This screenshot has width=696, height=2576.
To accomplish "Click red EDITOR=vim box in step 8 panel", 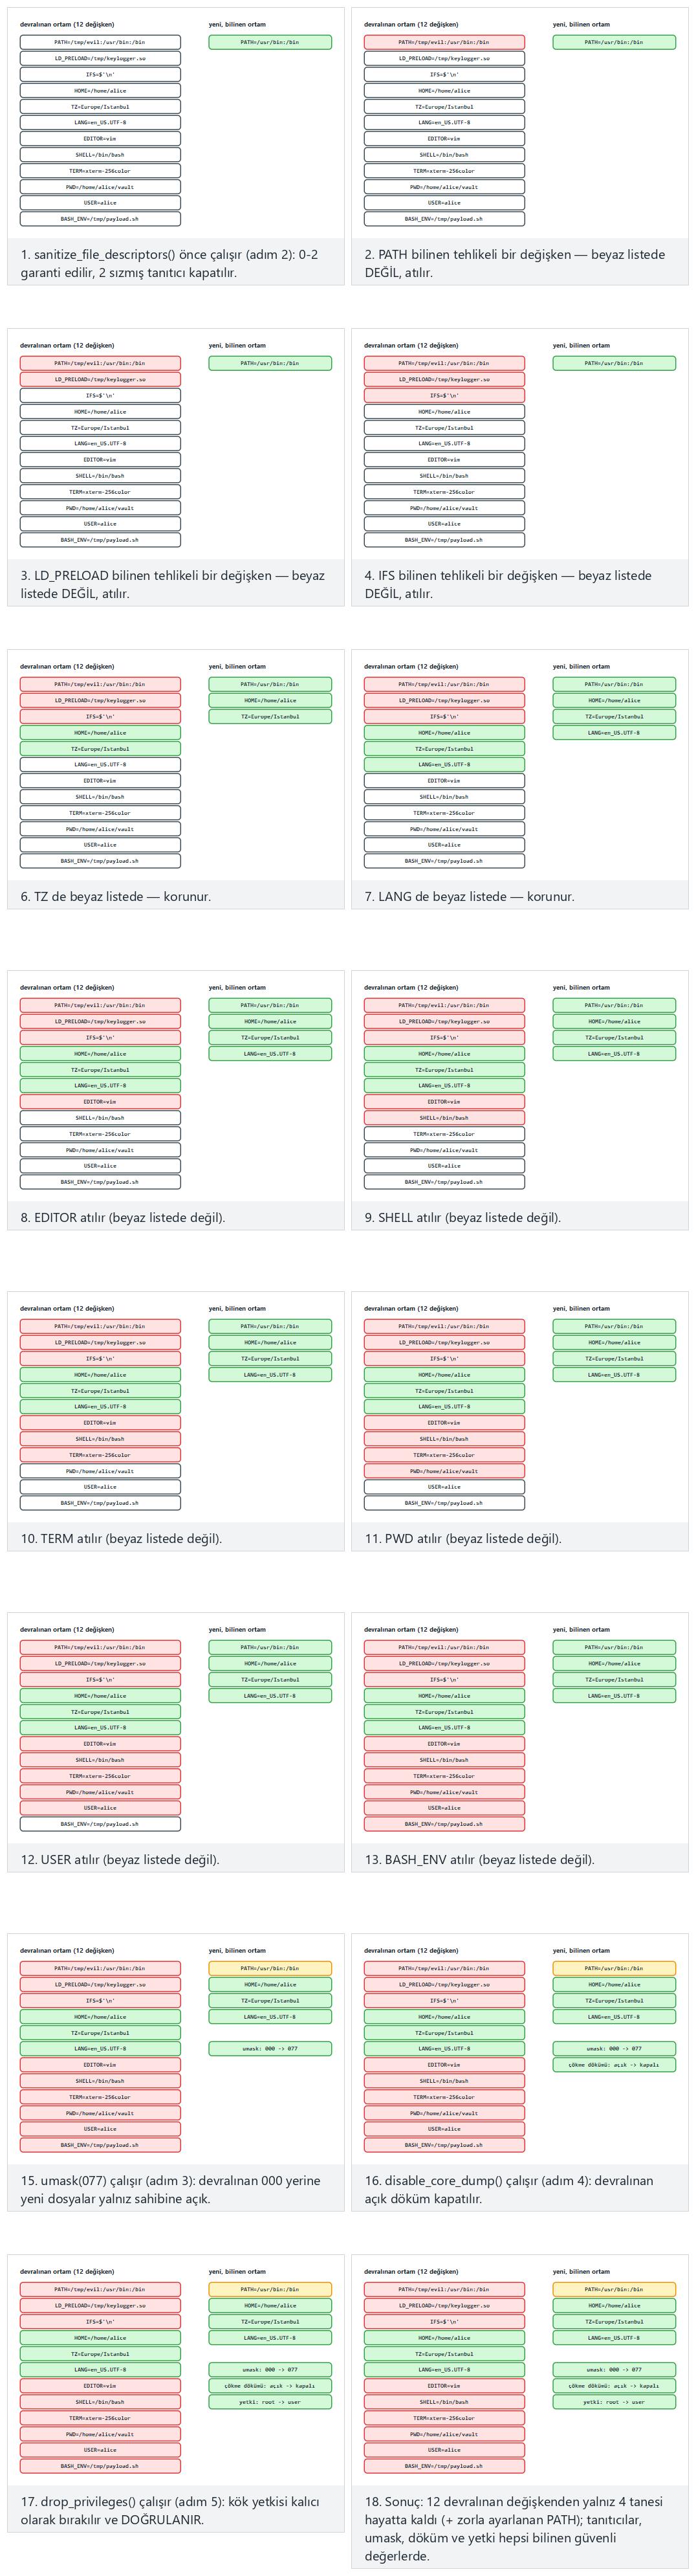I will click(100, 1102).
